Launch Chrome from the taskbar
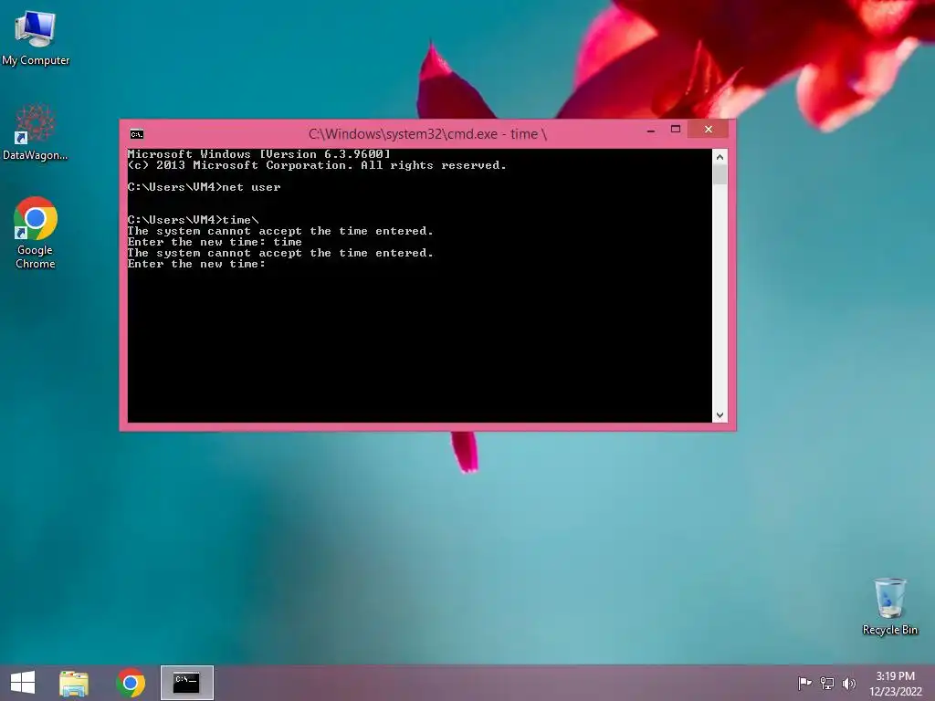Viewport: 935px width, 701px height. pyautogui.click(x=131, y=683)
